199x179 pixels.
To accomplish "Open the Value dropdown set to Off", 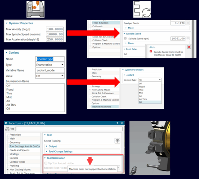I will click(50, 76).
